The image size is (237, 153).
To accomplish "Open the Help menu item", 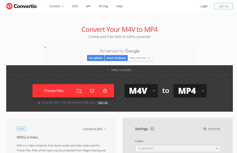I will (x=119, y=6).
